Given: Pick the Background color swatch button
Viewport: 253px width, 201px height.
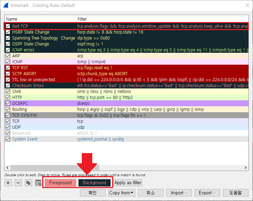Looking at the screenshot, I should coord(94,183).
